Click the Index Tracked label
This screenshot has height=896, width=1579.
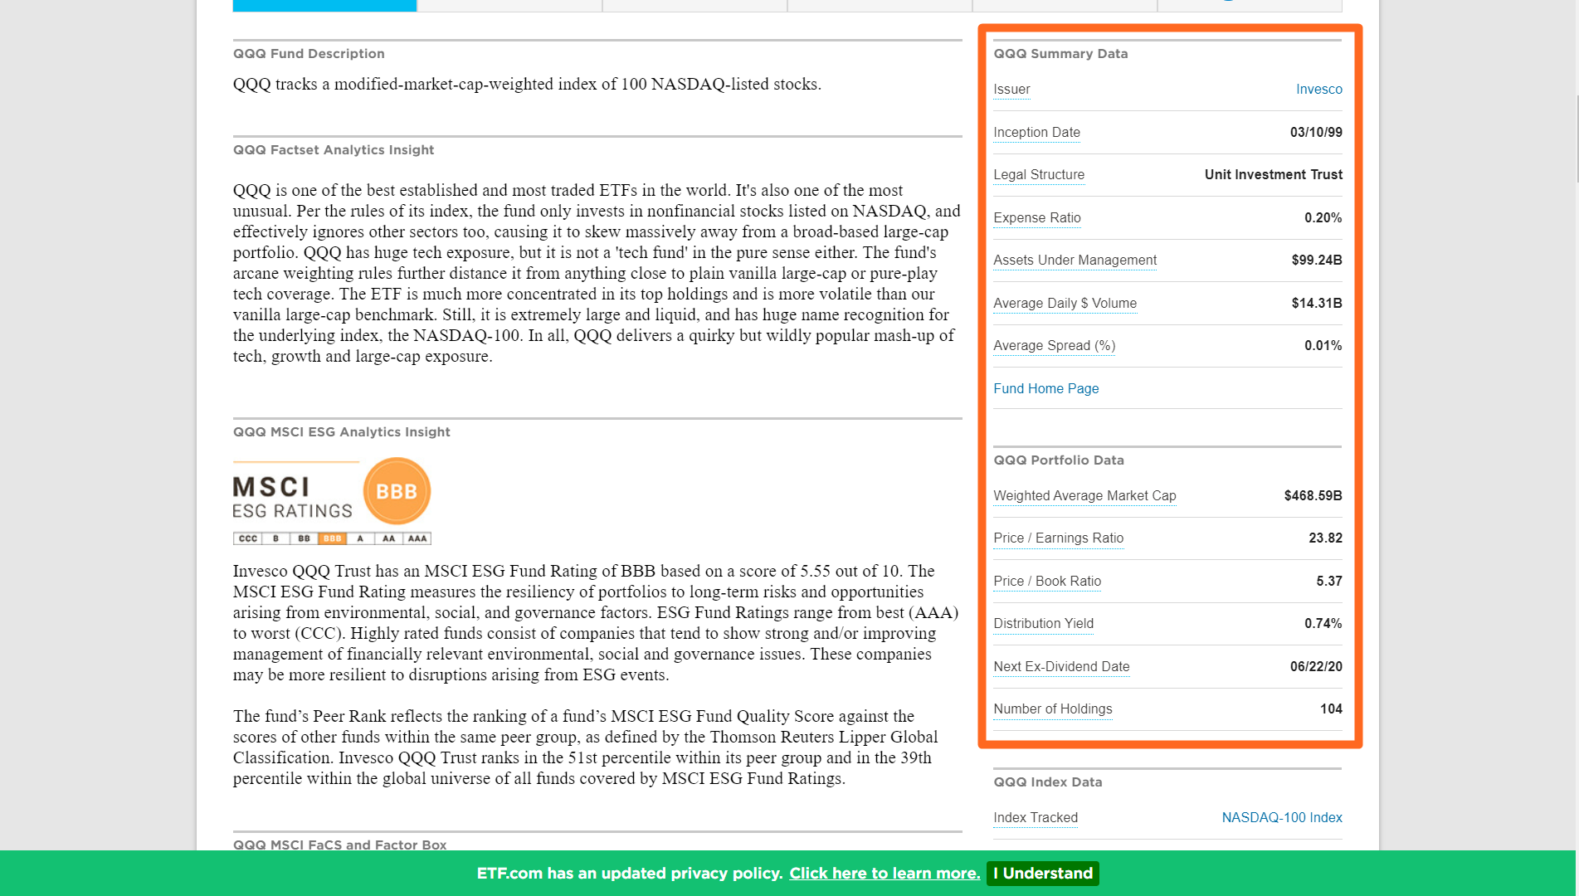pos(1036,817)
